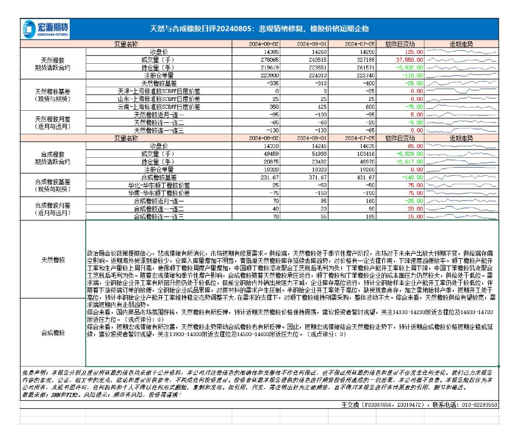Select the 天然橡胶 label beside the commentary
Image resolution: width=519 pixels, height=442 pixels.
53,259
